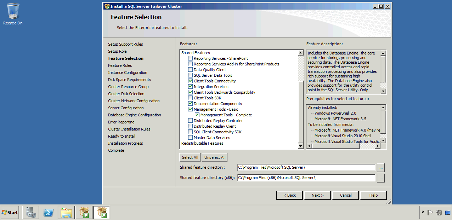This screenshot has width=452, height=220.
Task: Launch Windows PowerShell from the taskbar
Action: [x=49, y=213]
